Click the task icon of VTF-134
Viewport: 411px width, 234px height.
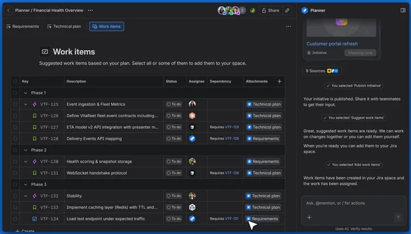tap(35, 219)
